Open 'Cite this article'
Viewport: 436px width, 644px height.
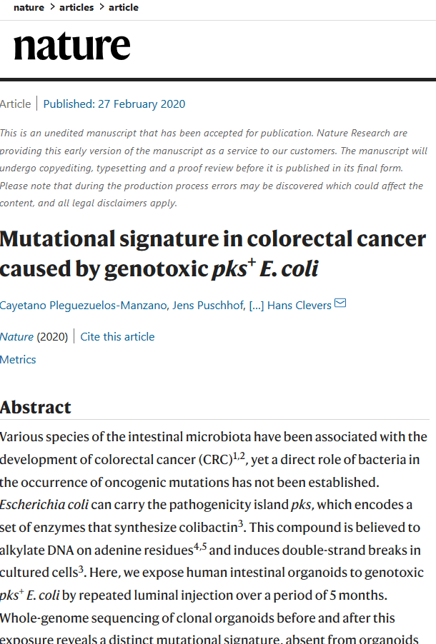coord(117,337)
